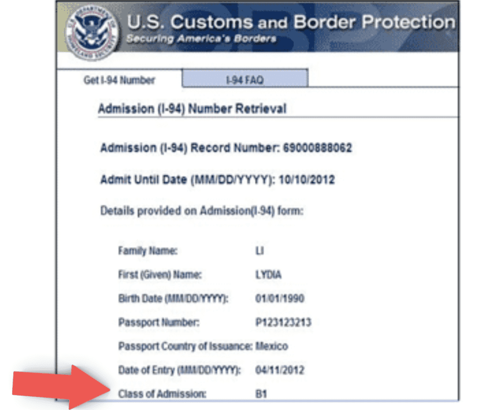Click the Admission (I-94) Number Retrieval heading
The height and width of the screenshot is (410, 477).
pos(192,109)
